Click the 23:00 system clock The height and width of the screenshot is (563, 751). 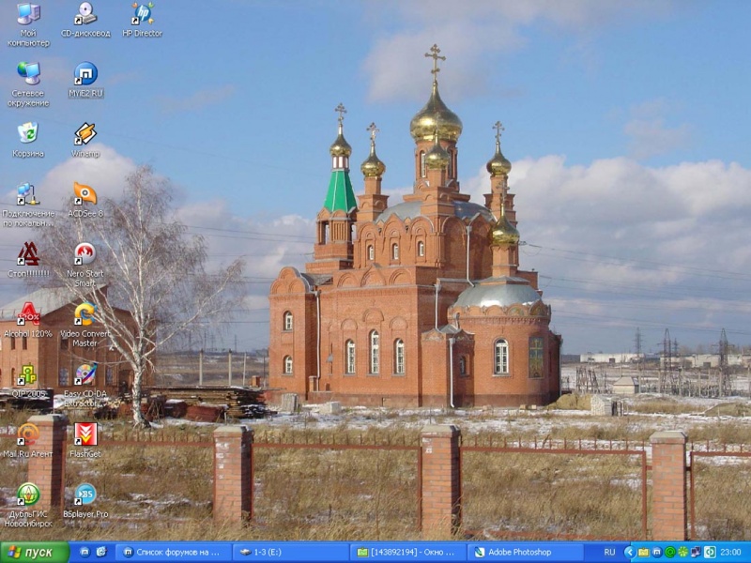pyautogui.click(x=730, y=553)
